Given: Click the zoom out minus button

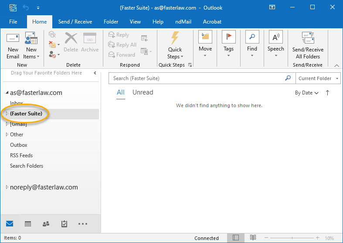Looking at the screenshot, I should pyautogui.click(x=266, y=238).
